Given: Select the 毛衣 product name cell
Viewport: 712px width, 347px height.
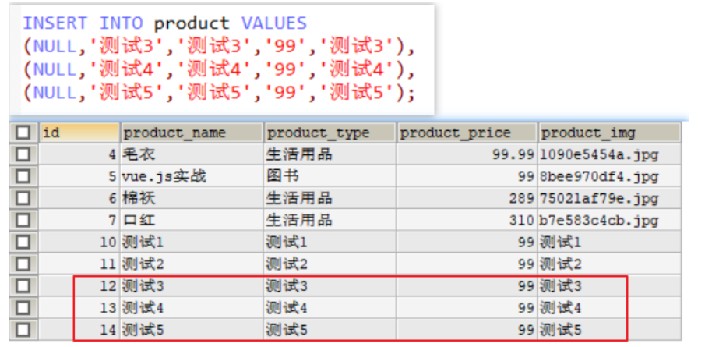Looking at the screenshot, I should [x=192, y=154].
